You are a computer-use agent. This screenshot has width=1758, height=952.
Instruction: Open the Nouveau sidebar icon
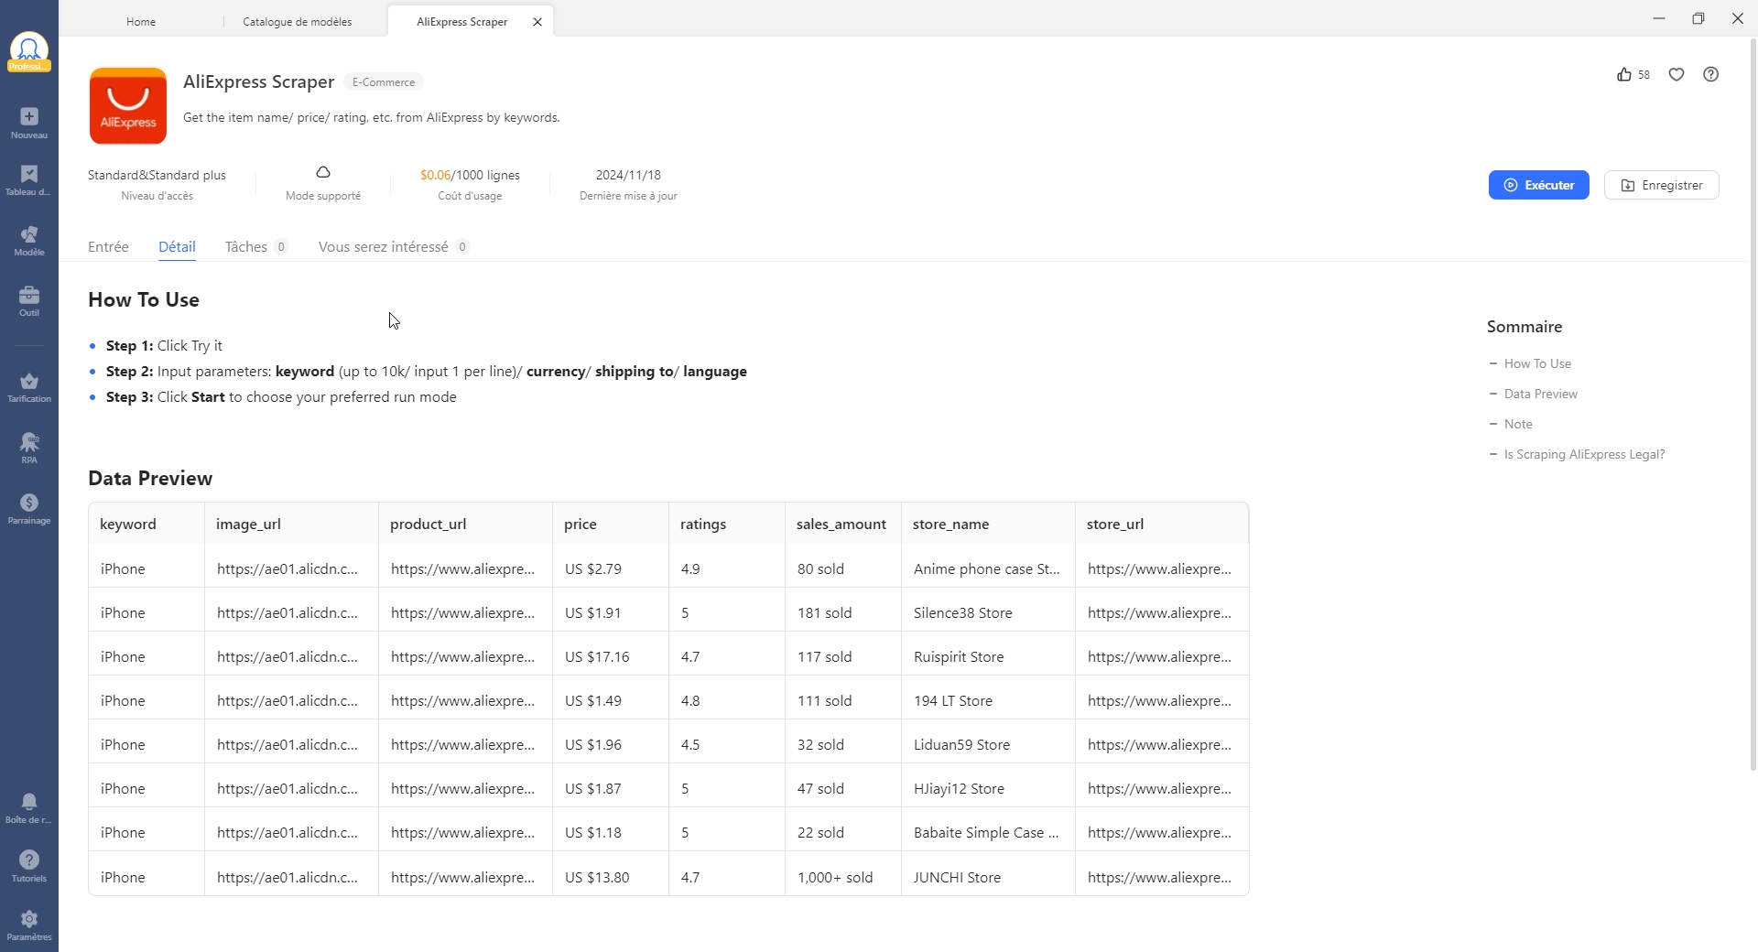[x=29, y=123]
